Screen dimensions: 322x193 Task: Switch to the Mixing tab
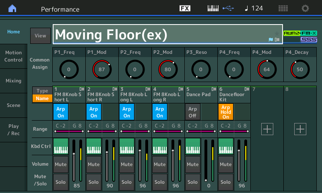[x=13, y=81]
